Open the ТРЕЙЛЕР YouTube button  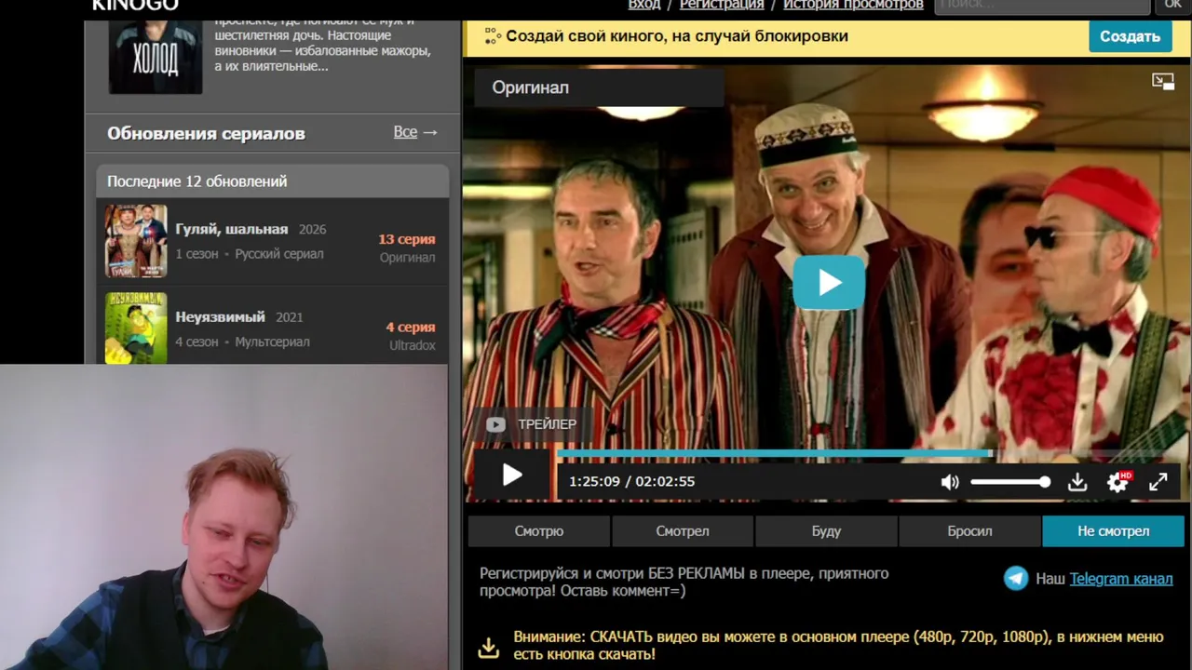pos(532,424)
